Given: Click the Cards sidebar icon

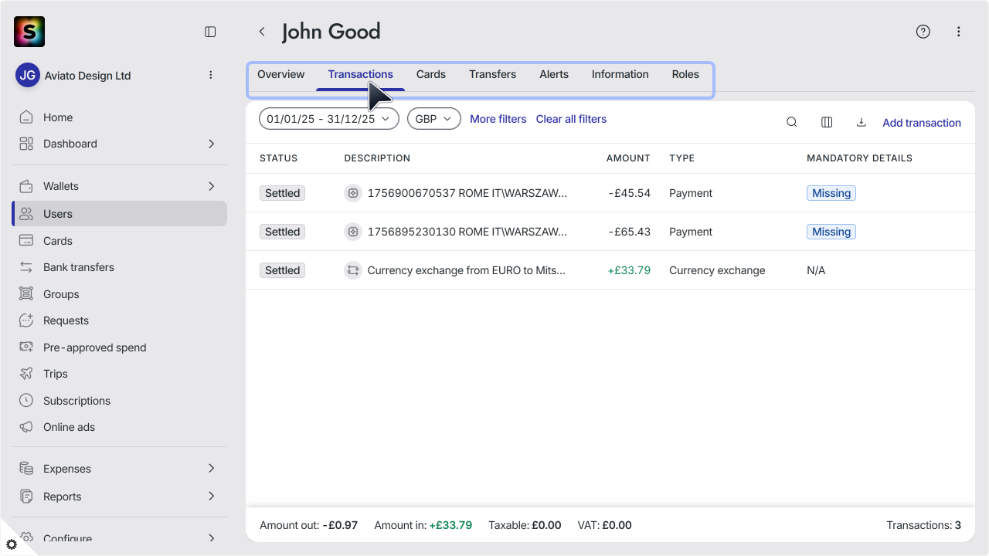Looking at the screenshot, I should (x=26, y=241).
